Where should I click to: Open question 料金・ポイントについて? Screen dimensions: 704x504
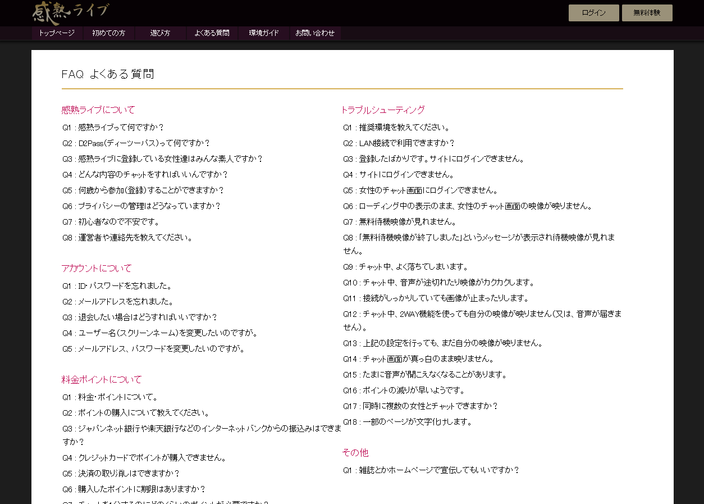111,397
